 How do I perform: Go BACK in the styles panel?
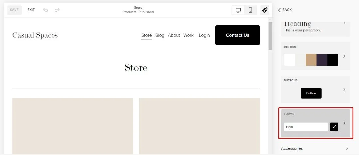tap(285, 10)
